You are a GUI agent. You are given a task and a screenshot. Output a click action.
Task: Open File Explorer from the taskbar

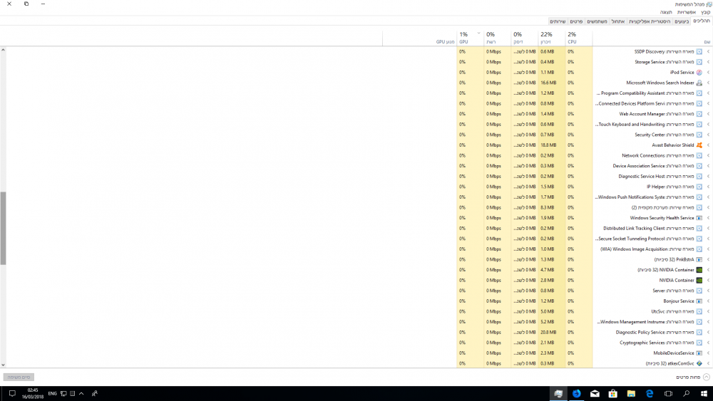(631, 393)
